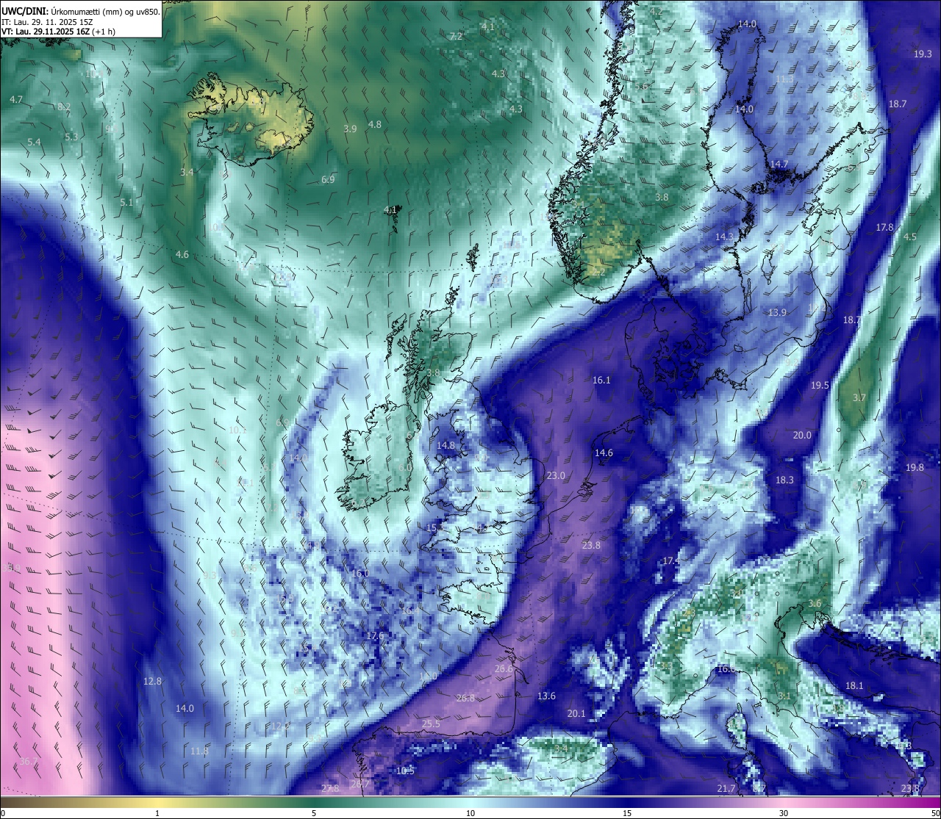Select the 20.1 value label
Viewport: 941px width, 819px height.
pos(576,713)
